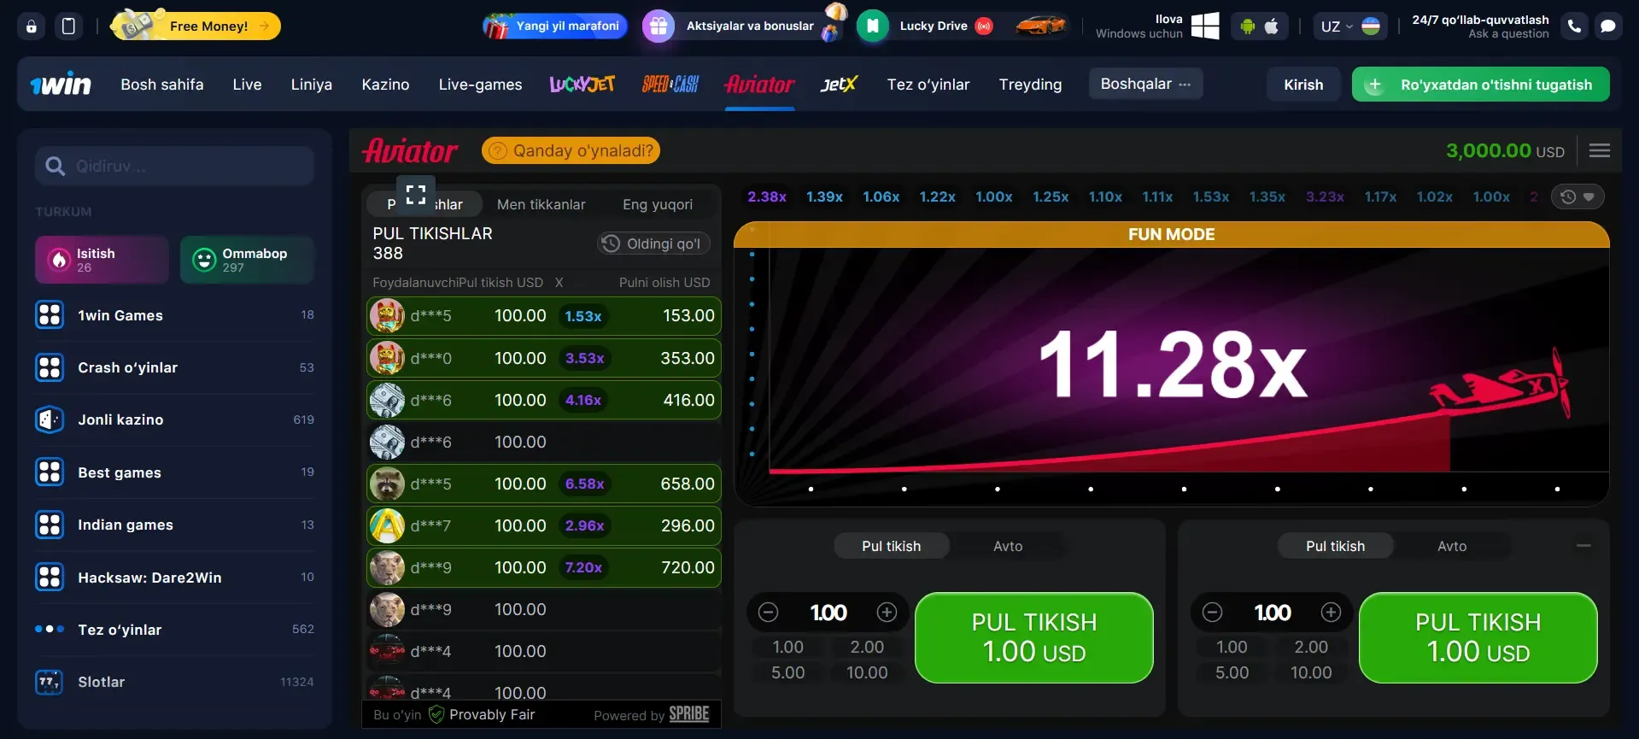Switch left bet panel to Avto
Viewport: 1639px width, 739px height.
(x=1007, y=546)
